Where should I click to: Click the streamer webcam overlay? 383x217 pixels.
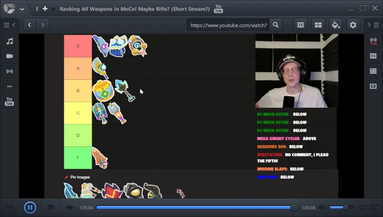(297, 71)
